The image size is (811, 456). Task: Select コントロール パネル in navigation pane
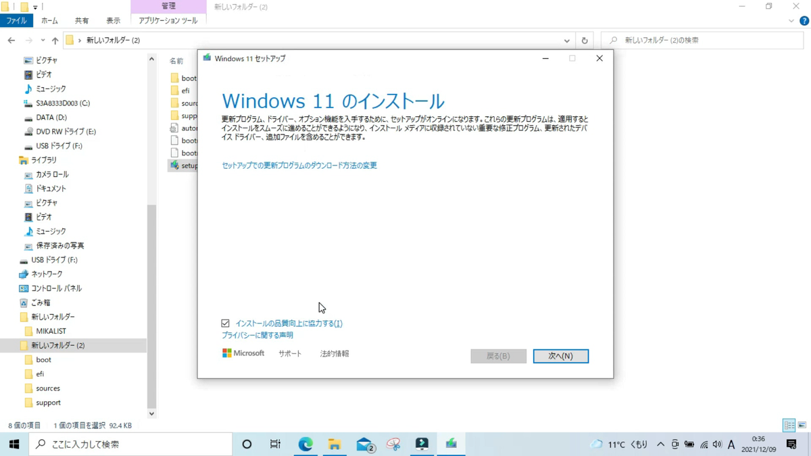click(56, 288)
